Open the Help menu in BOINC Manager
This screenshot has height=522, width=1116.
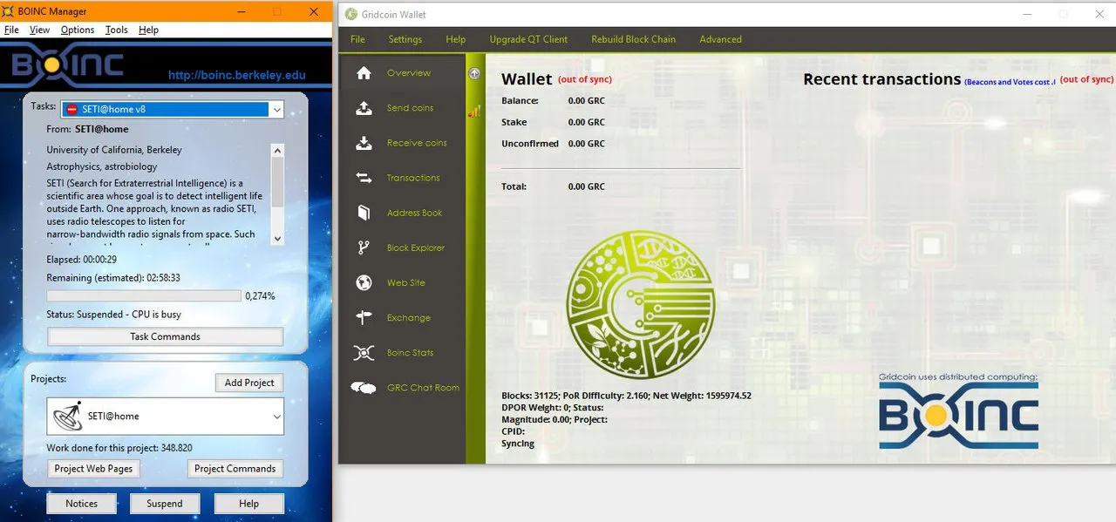coord(149,30)
